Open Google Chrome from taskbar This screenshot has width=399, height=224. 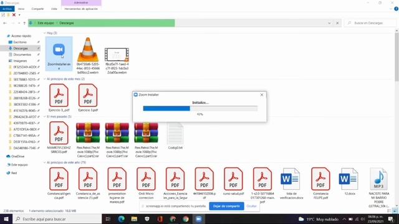186,219
